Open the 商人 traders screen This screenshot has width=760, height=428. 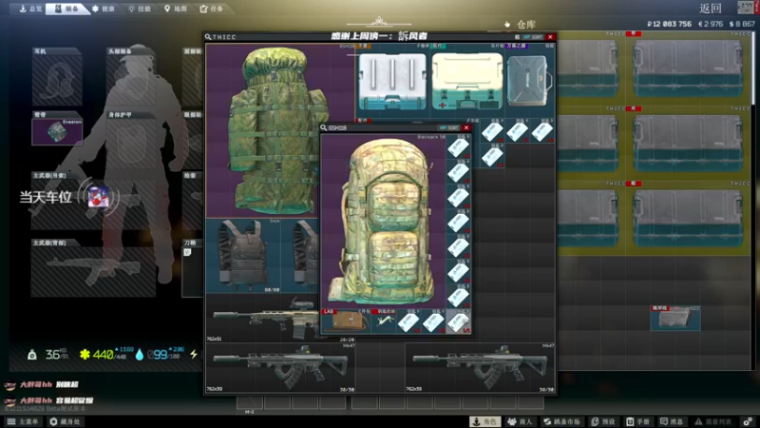(x=520, y=421)
